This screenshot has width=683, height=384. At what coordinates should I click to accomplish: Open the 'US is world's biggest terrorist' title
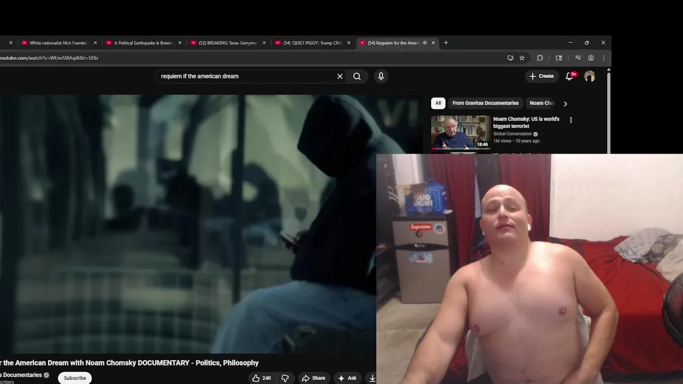pos(526,123)
